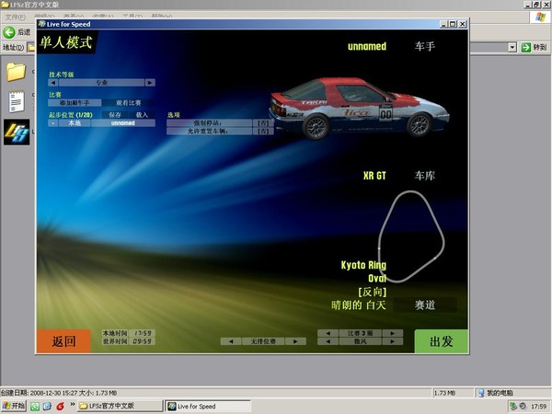Viewport: 552px width, 414px height.
Task: Switch to LFSz官方中文版 taskbar item
Action: tap(120, 406)
